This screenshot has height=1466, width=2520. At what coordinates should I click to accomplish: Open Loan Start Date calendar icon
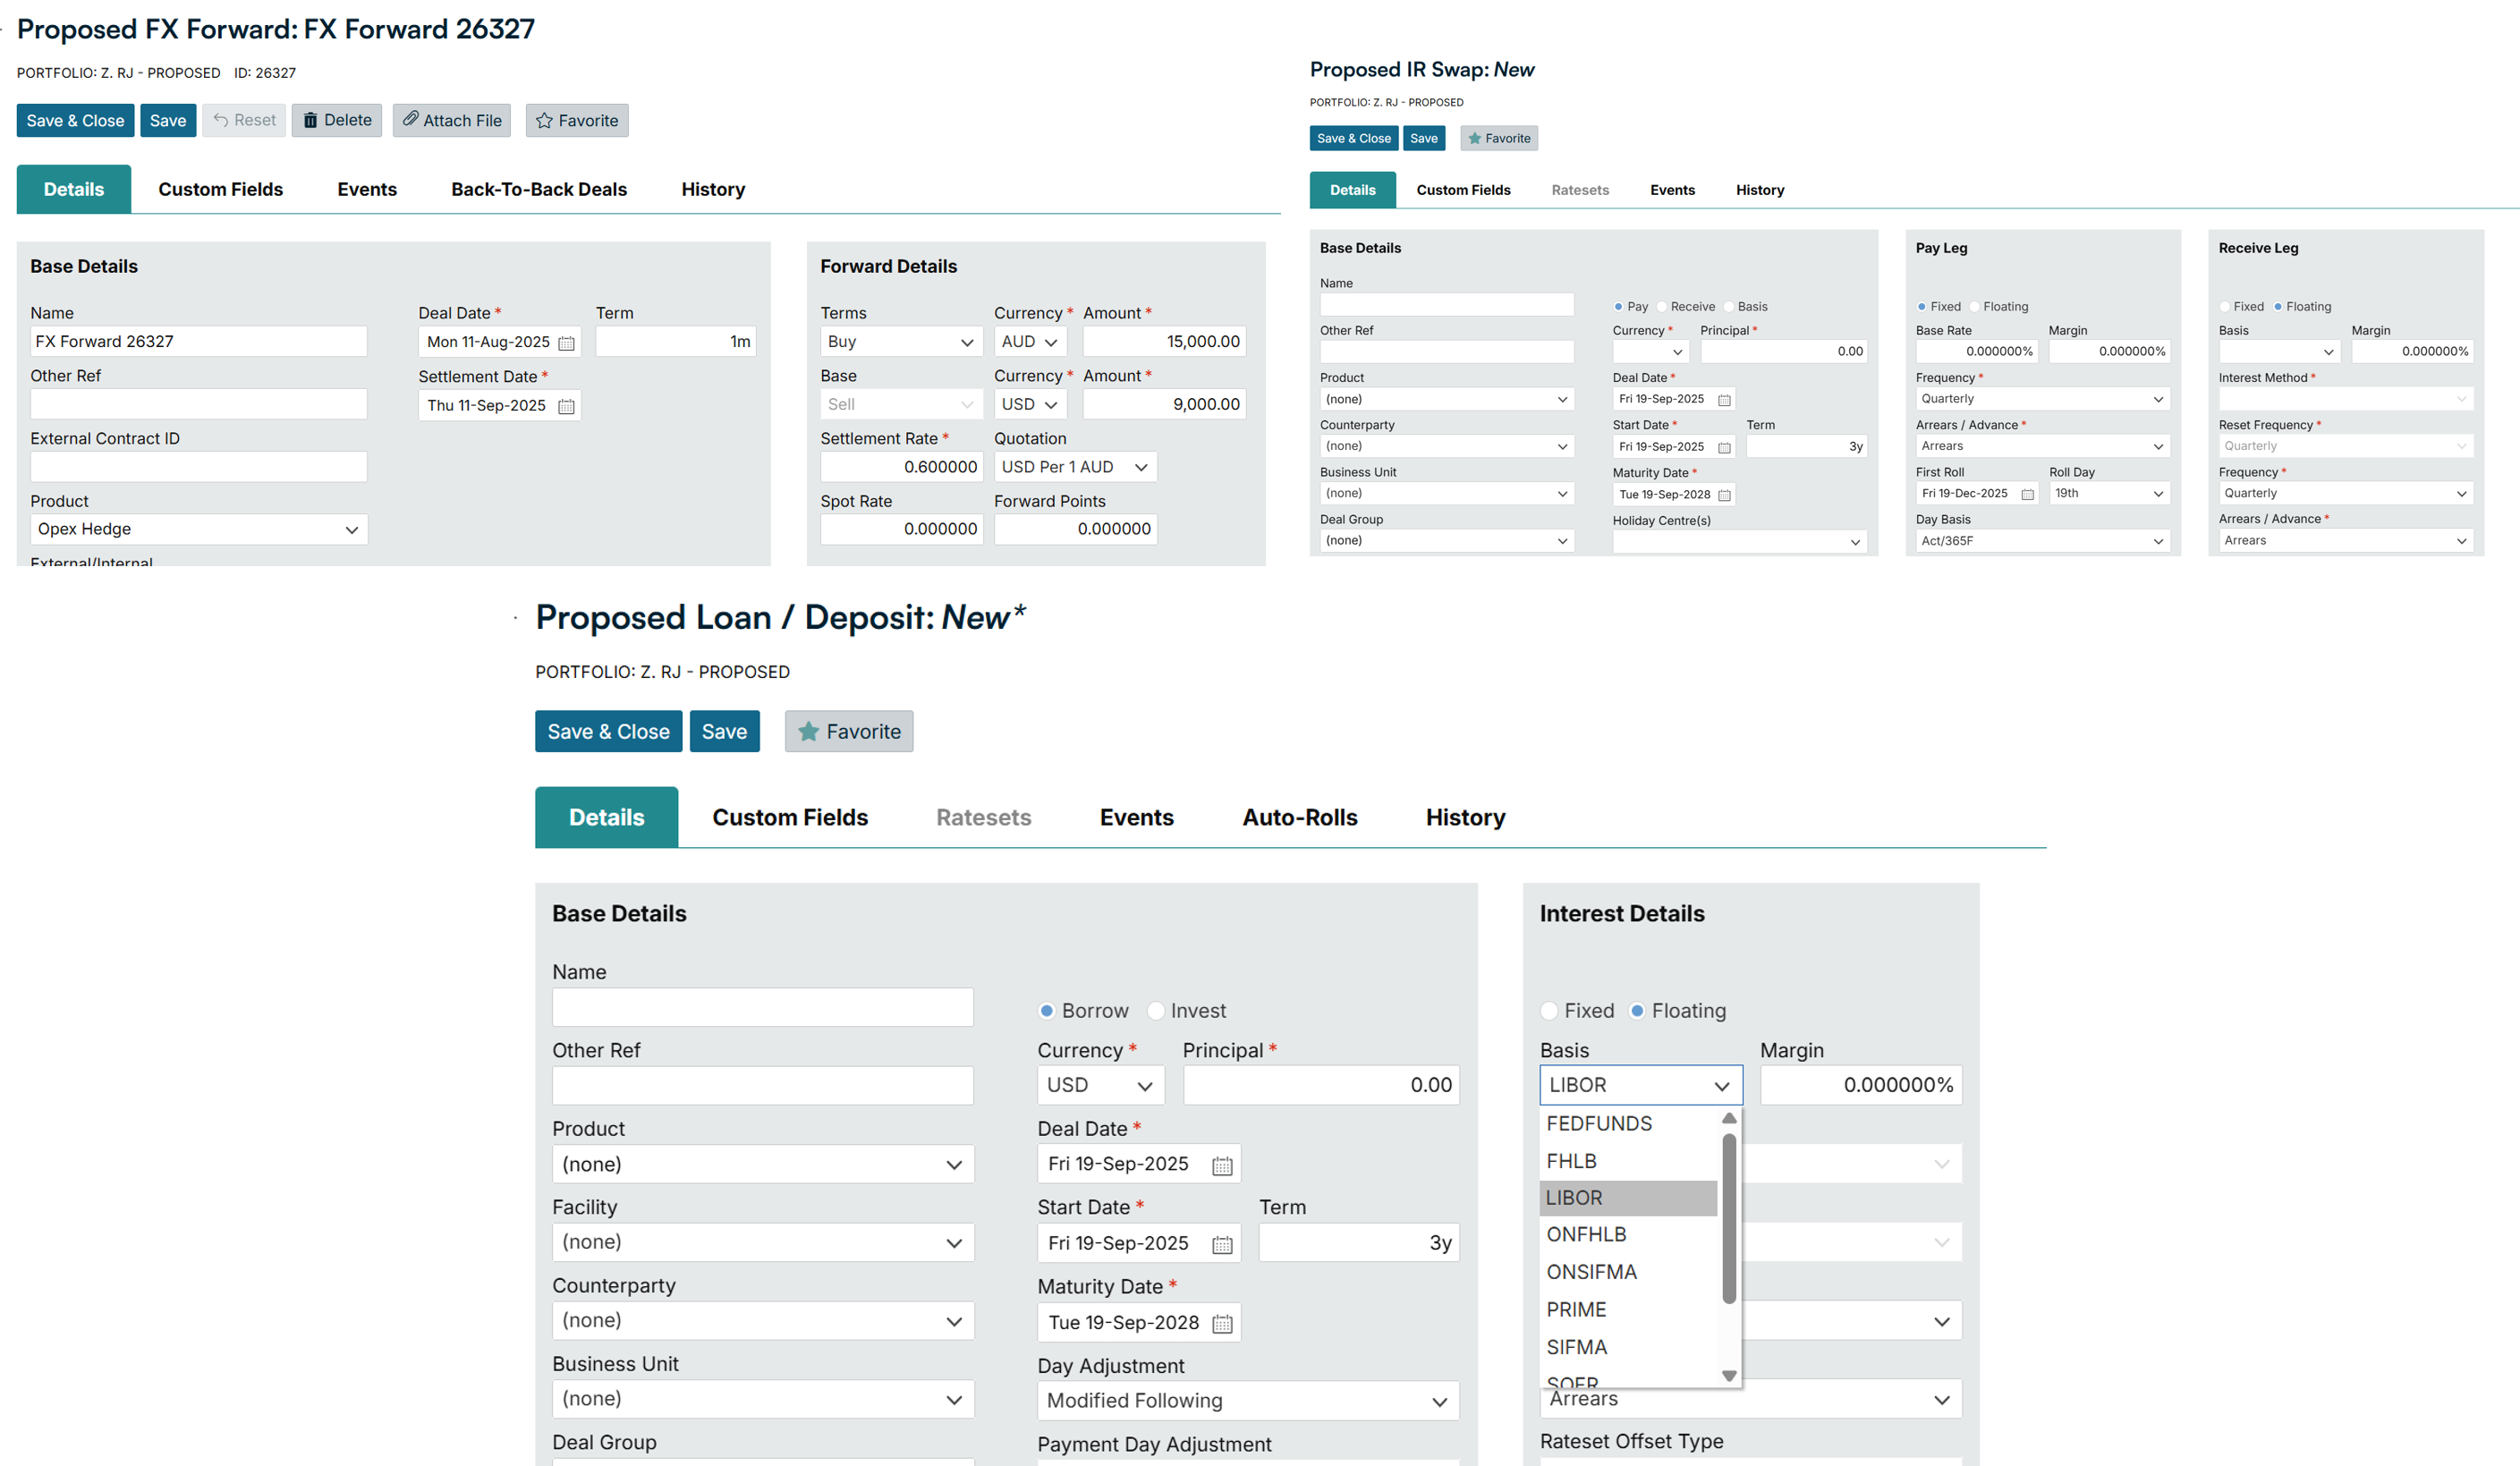[1222, 1244]
